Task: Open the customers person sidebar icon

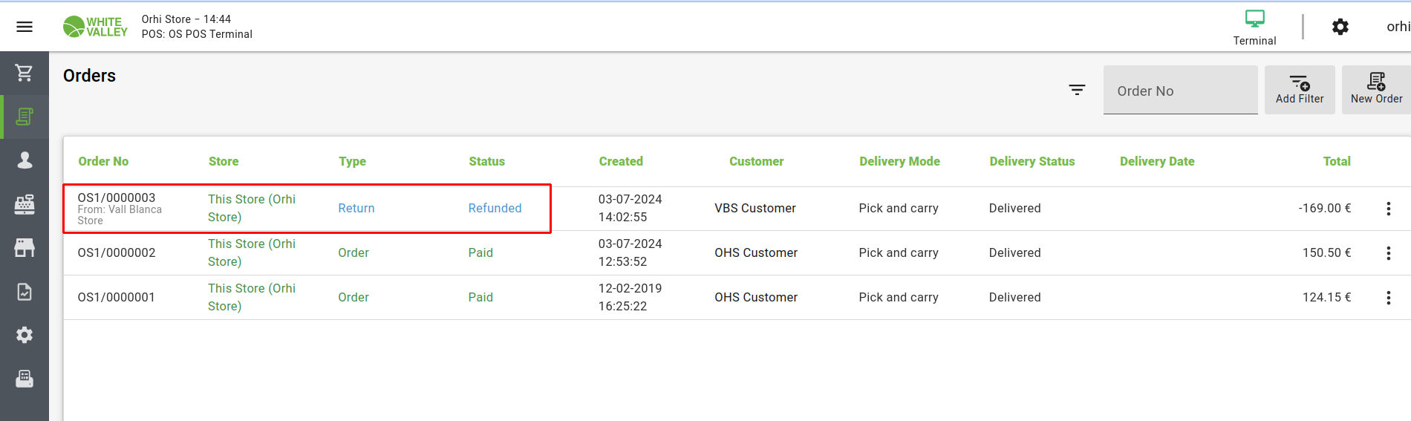Action: tap(25, 160)
